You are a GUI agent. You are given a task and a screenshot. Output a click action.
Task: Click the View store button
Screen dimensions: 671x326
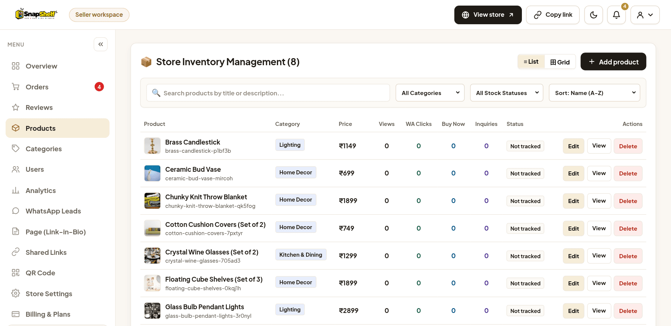click(x=488, y=15)
